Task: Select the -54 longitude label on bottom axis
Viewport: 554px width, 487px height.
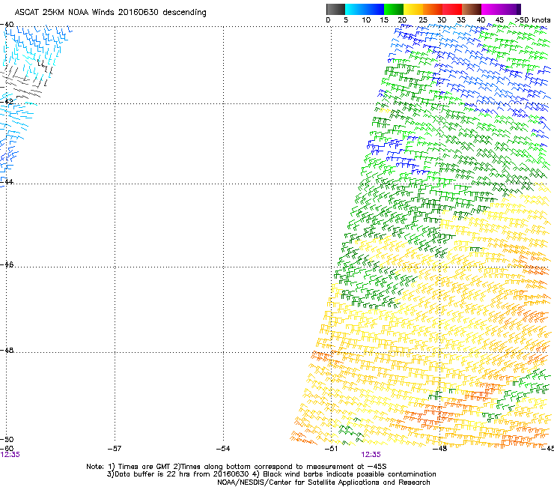Action: tap(223, 449)
